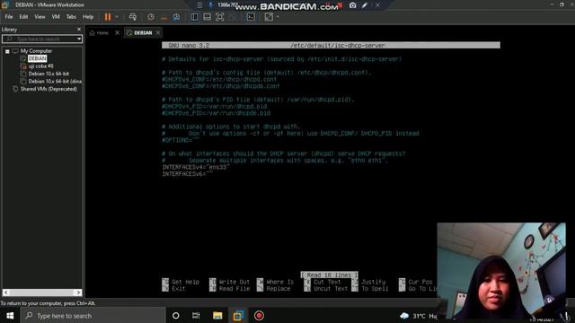
Task: Close the Bandicam recording bar
Action: (377, 5)
